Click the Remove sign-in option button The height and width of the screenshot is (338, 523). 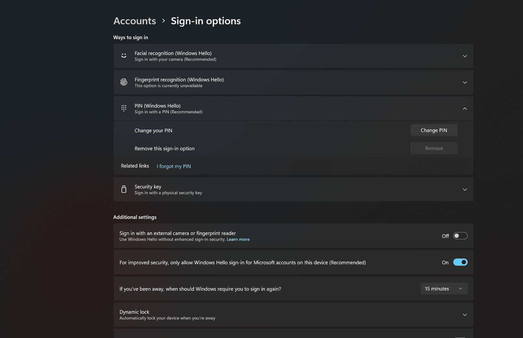(434, 148)
